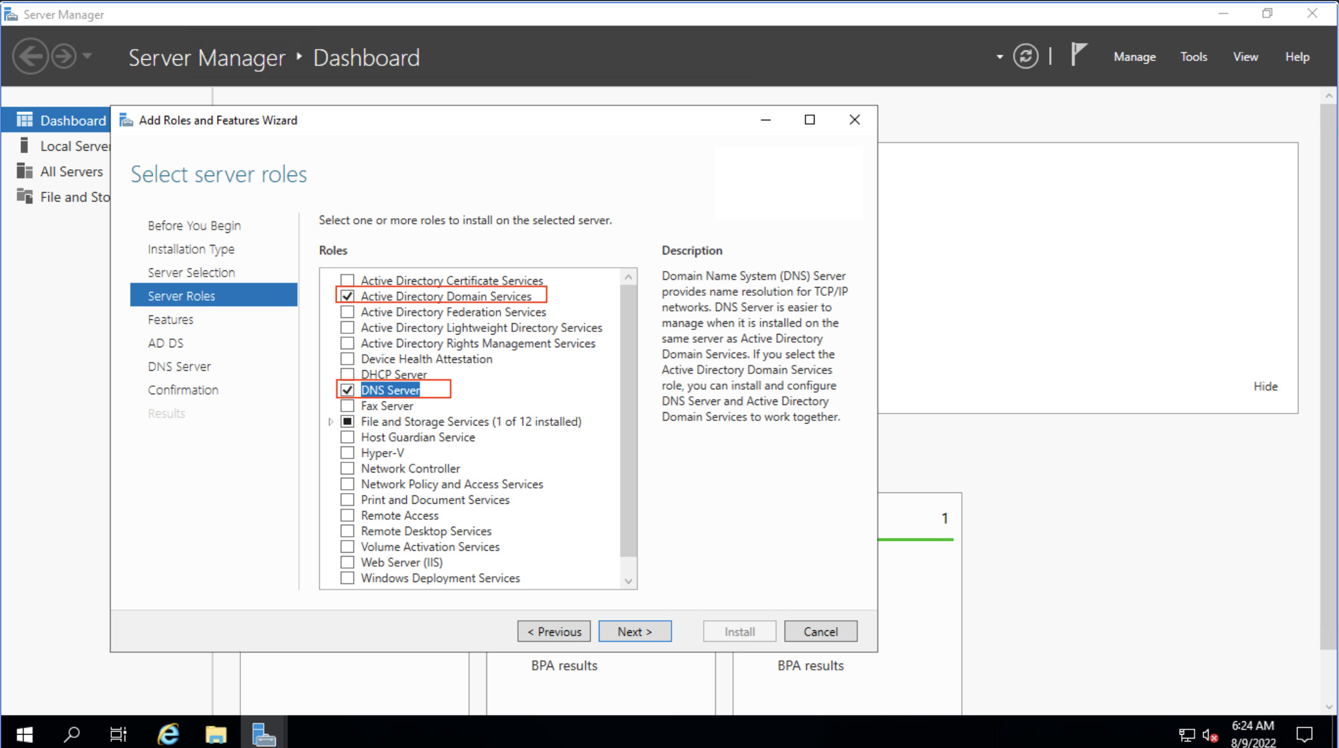Screen dimensions: 1339x748
Task: Open File Explorer from taskbar
Action: [x=216, y=734]
